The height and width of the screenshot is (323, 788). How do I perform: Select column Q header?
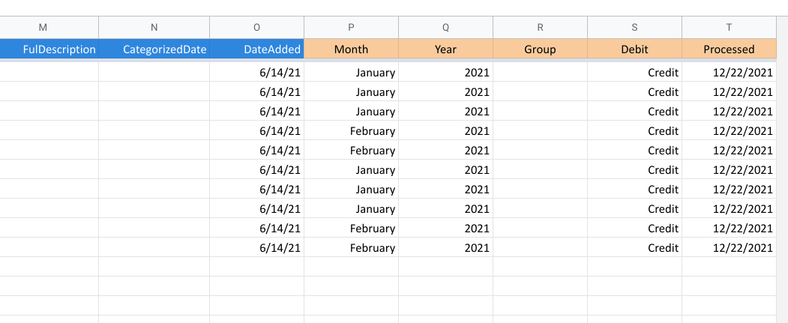(x=446, y=28)
